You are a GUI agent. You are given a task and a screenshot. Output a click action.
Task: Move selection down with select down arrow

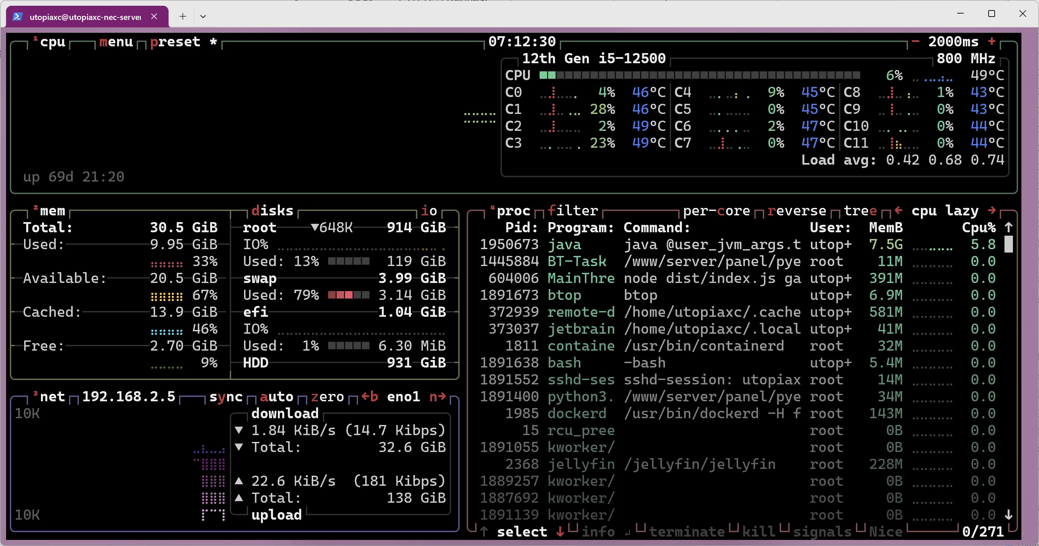pos(560,531)
